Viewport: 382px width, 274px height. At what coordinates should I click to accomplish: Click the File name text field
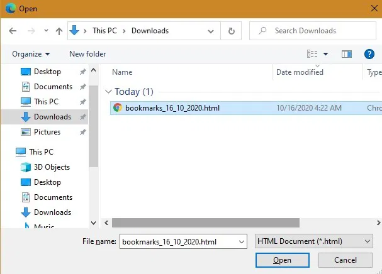coord(179,241)
